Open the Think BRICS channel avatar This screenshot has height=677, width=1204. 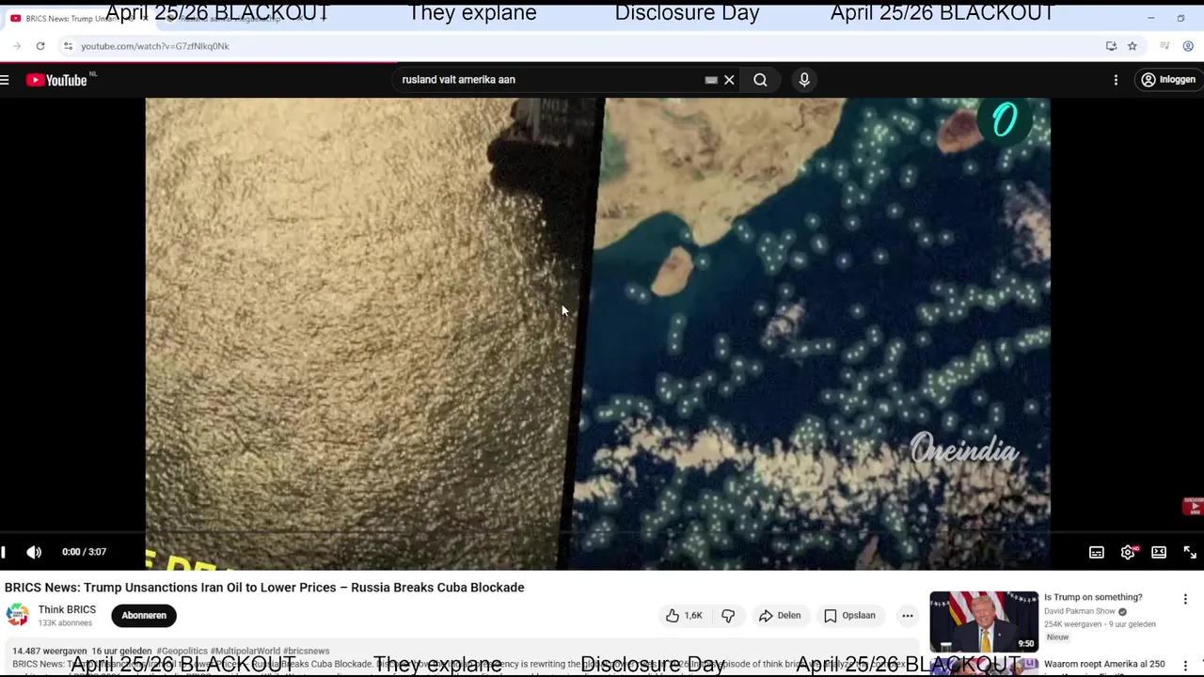(18, 615)
